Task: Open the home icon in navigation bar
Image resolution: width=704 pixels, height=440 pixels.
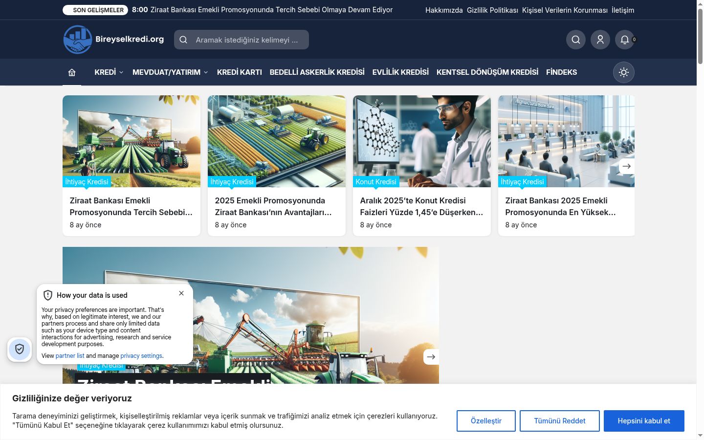Action: click(x=72, y=72)
